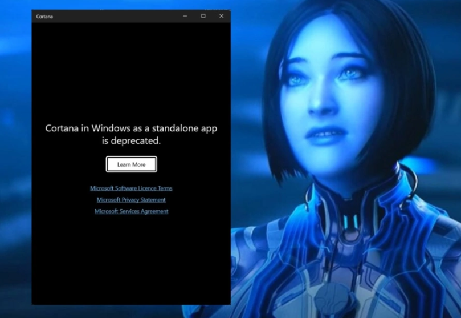Open the Microsoft Privacy Statement link
The image size is (461, 318).
(131, 200)
